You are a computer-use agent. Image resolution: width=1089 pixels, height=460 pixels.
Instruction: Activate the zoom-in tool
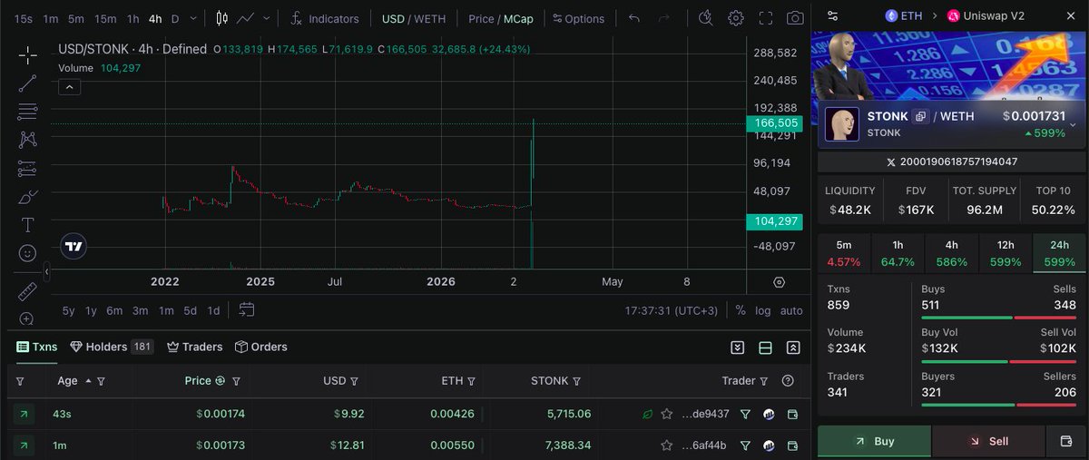pyautogui.click(x=27, y=318)
